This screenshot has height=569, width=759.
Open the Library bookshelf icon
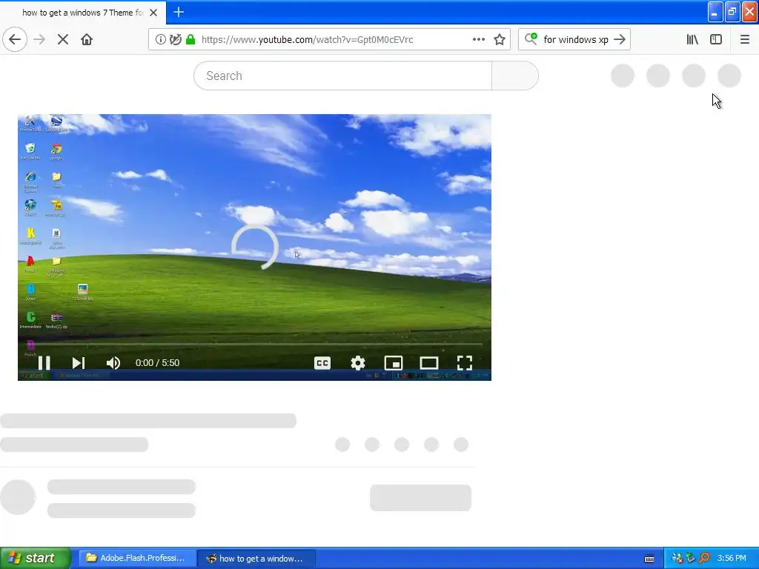[x=692, y=40]
